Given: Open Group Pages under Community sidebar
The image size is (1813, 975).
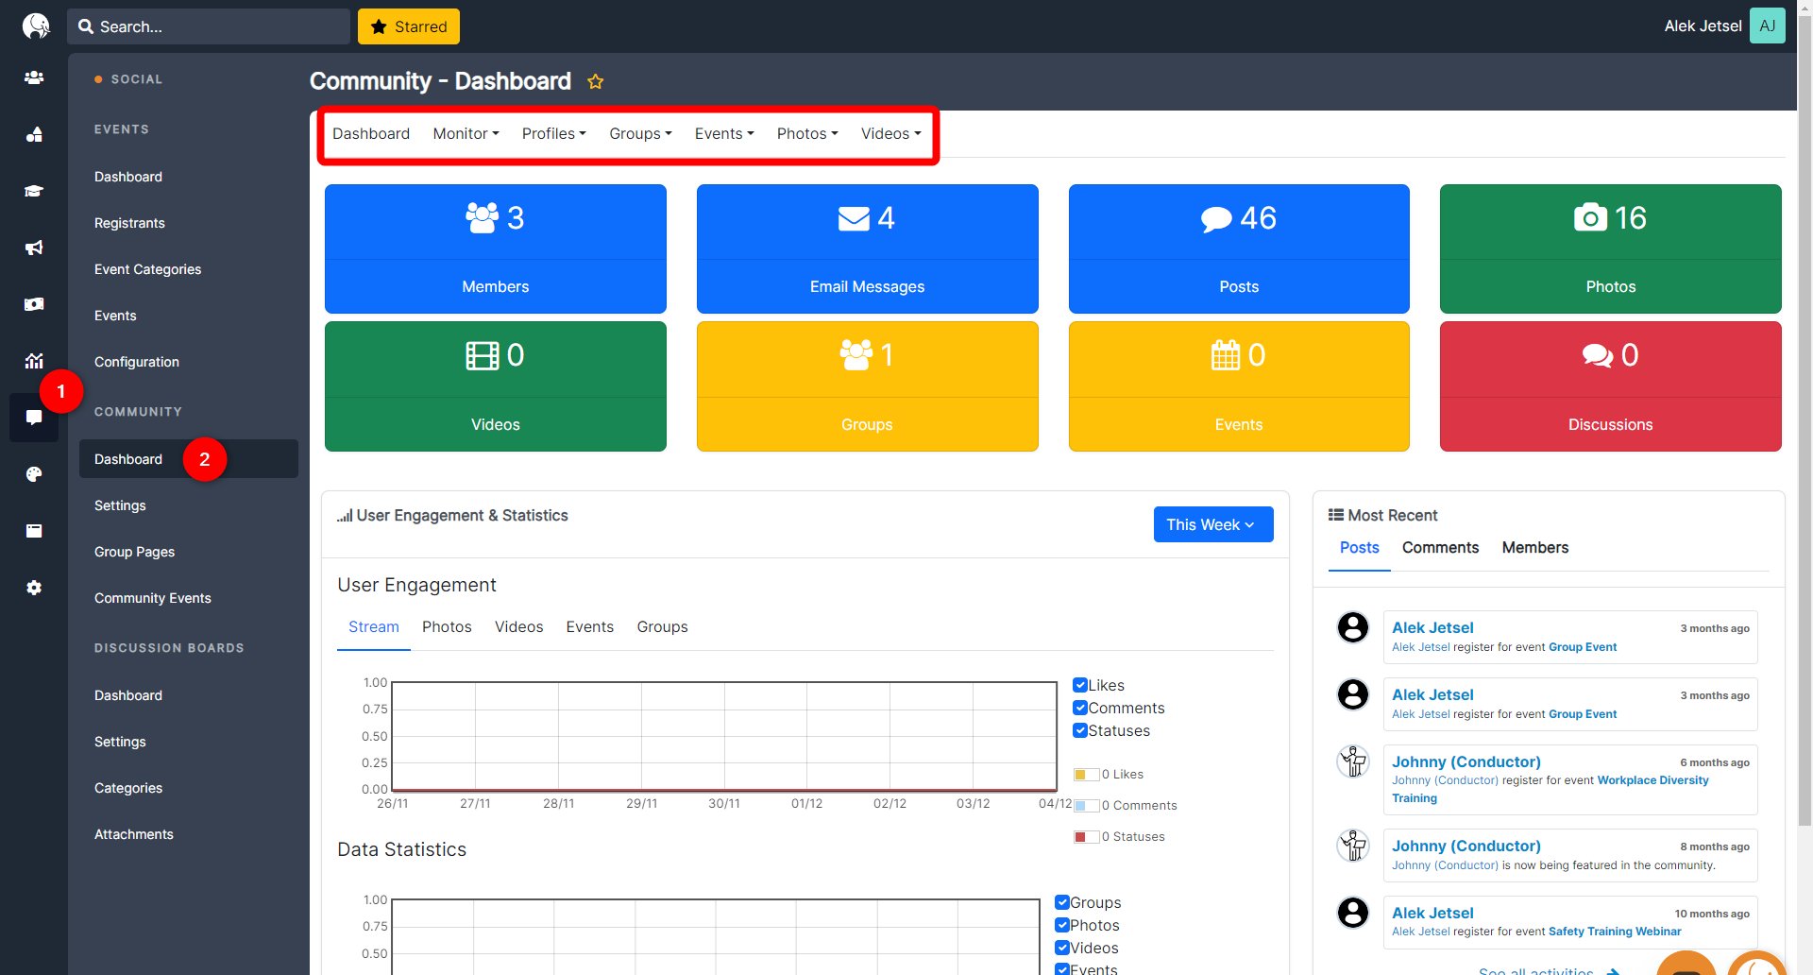Looking at the screenshot, I should click(x=134, y=552).
